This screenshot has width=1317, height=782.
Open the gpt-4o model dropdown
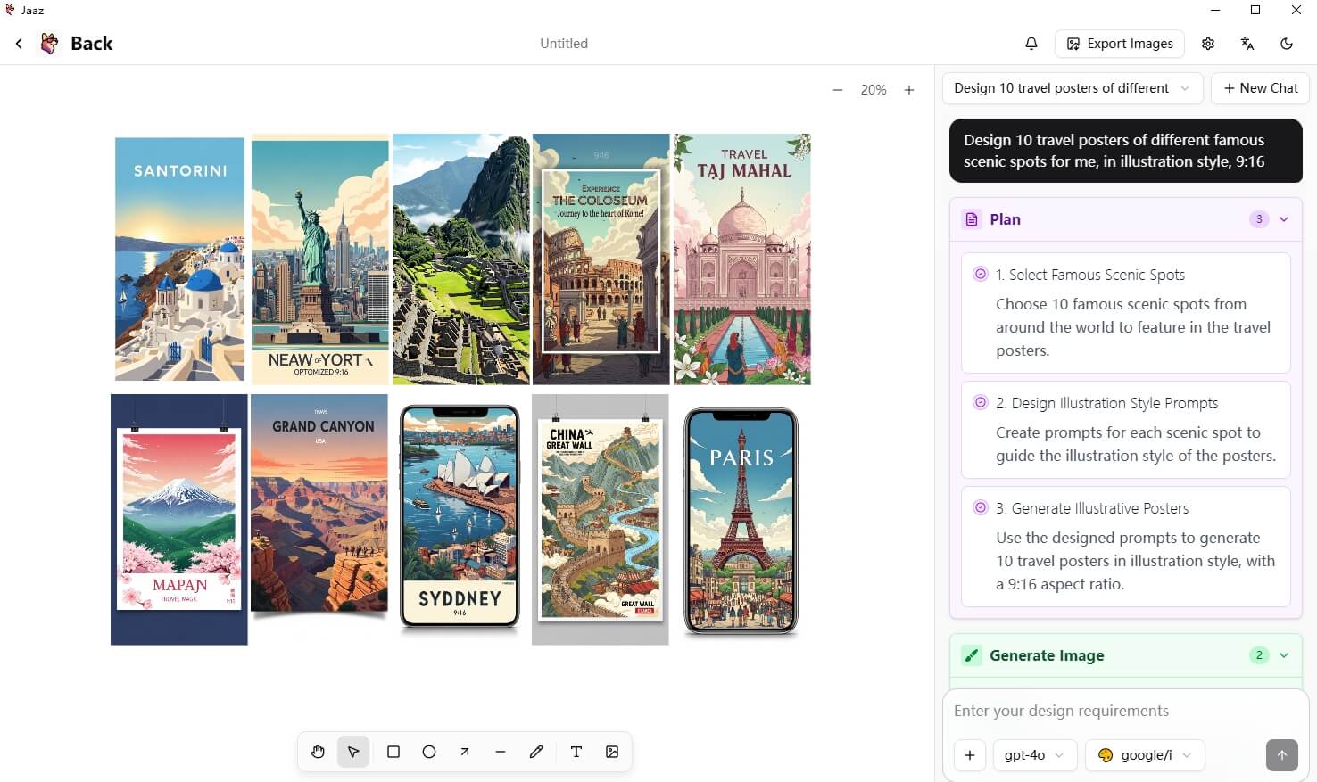[x=1035, y=755]
